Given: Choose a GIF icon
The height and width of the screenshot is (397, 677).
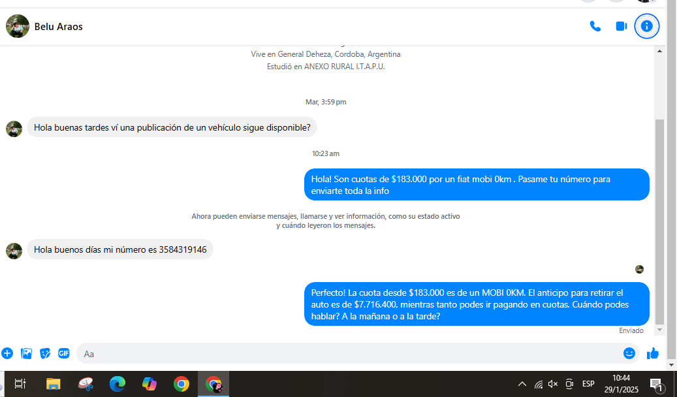Looking at the screenshot, I should coord(64,353).
